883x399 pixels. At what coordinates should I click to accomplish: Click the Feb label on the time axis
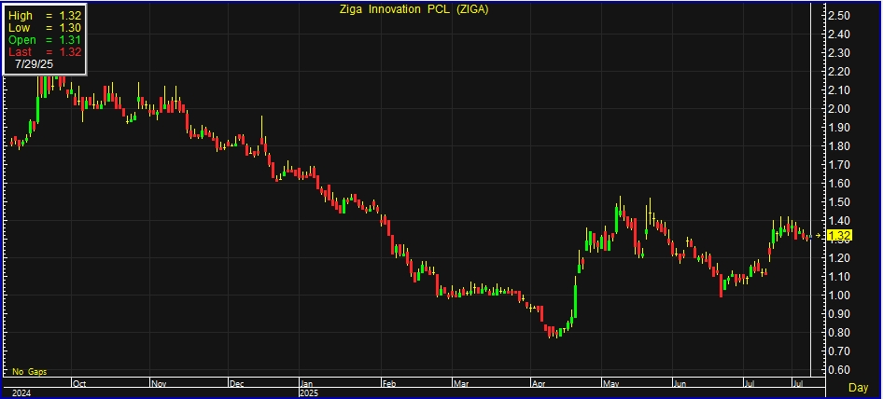tap(390, 384)
